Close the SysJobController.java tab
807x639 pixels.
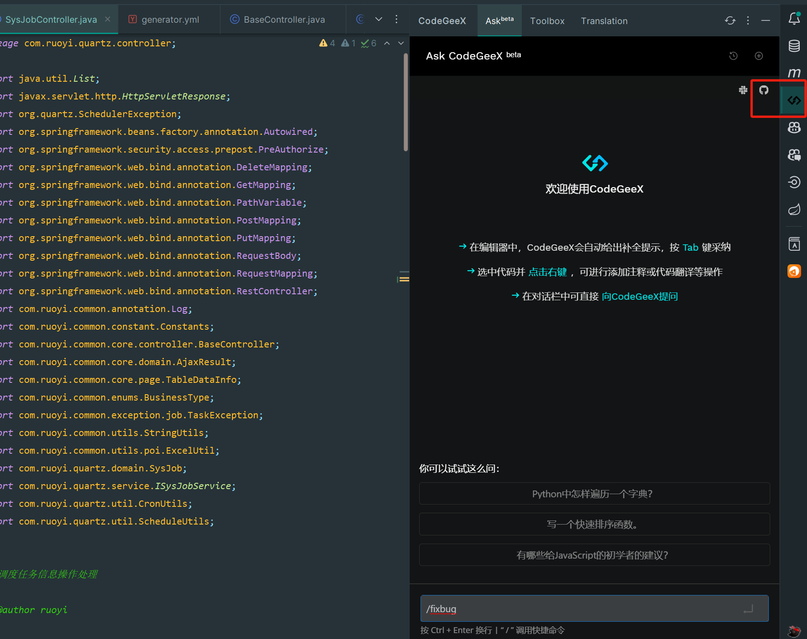108,19
